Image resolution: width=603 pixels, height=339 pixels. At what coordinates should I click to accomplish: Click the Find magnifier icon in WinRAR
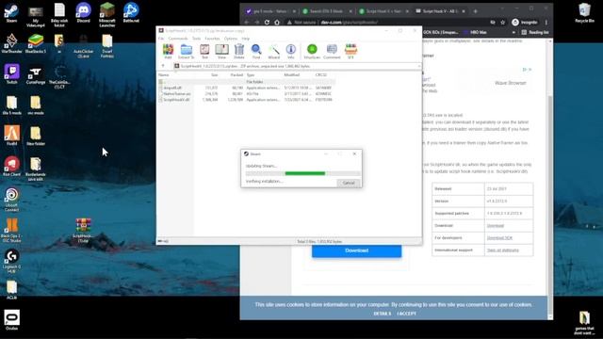[256, 51]
